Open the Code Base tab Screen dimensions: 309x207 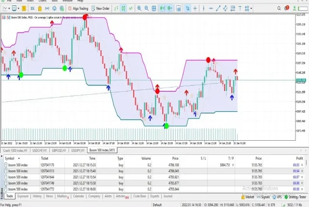tap(140, 196)
